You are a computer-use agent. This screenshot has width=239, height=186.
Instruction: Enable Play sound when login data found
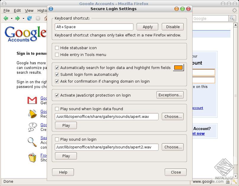click(56, 109)
